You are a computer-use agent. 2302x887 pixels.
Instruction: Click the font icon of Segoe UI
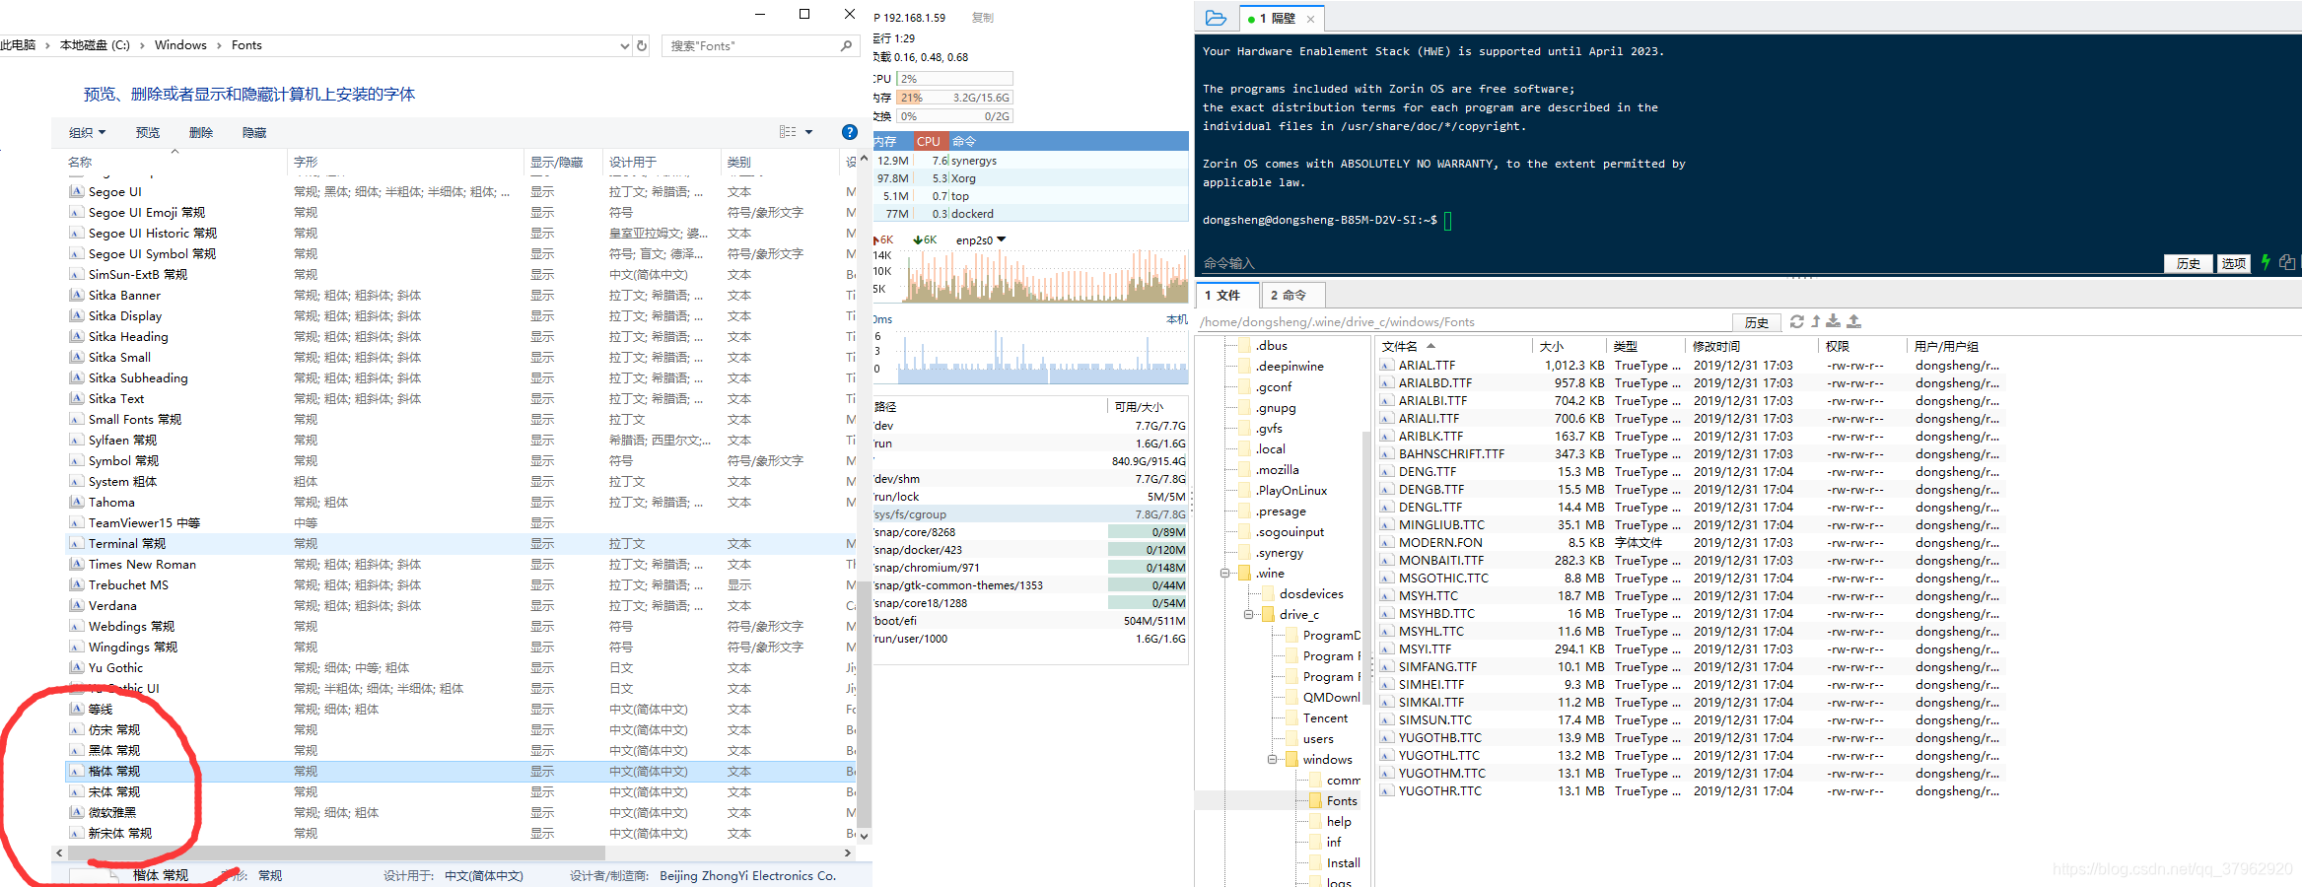click(76, 191)
